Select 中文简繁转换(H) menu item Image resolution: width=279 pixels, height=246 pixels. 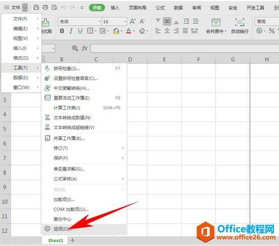pyautogui.click(x=84, y=88)
